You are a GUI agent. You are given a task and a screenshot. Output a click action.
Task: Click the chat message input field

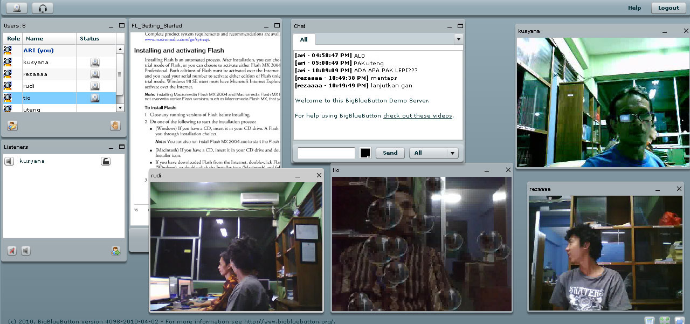326,153
